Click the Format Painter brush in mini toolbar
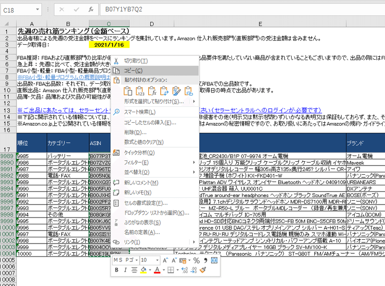The width and height of the screenshot is (385, 286). [203, 270]
